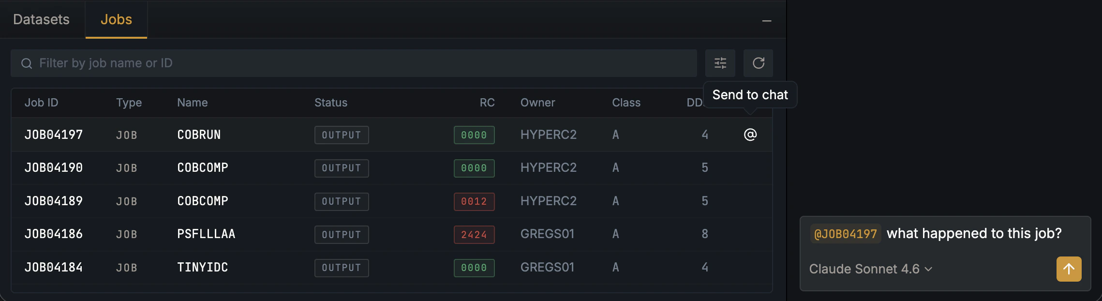Screen dimensions: 1102x301
Task: Click the @JOB04197 mention chip
Action: coord(845,234)
